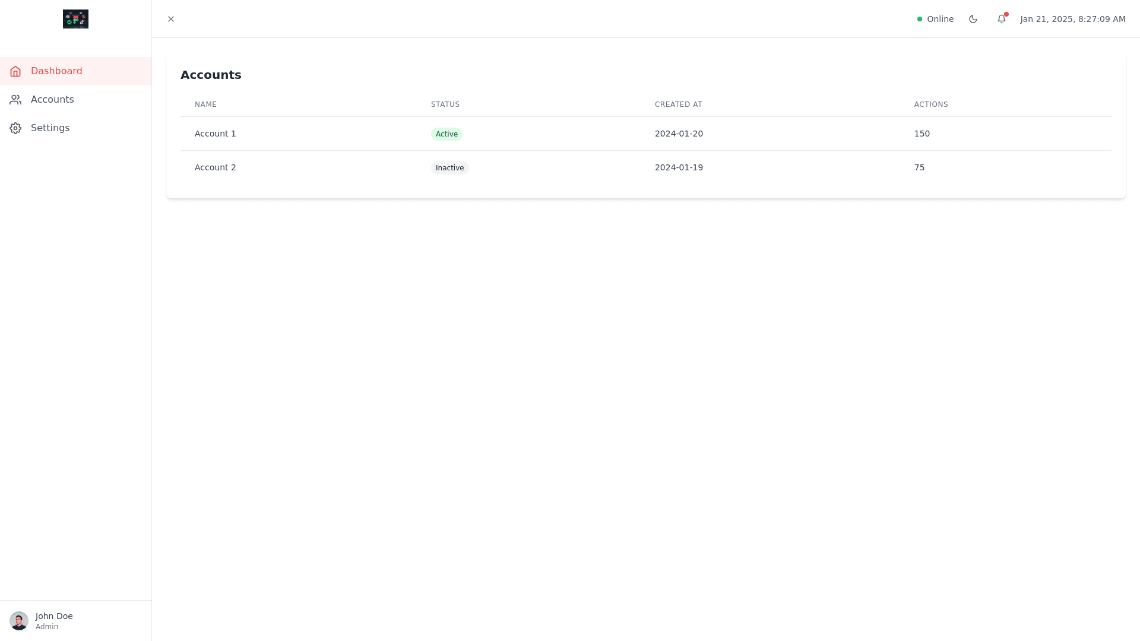Click the Settings gear icon in sidebar

pos(15,128)
